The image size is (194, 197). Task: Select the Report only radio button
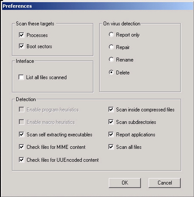111,34
